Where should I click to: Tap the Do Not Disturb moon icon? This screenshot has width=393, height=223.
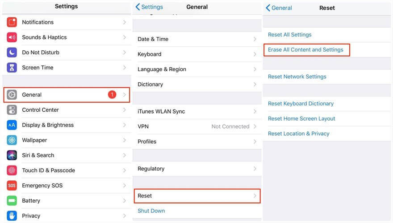click(x=12, y=53)
